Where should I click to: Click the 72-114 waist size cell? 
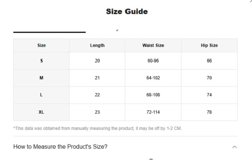click(x=153, y=112)
